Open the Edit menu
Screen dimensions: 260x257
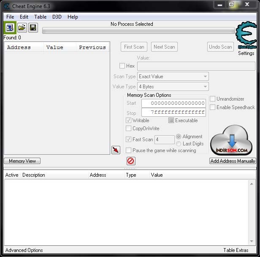(x=24, y=17)
